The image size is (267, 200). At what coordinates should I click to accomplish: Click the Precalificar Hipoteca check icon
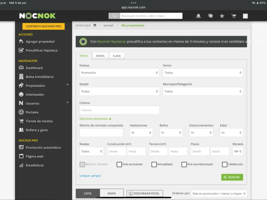tap(21, 50)
